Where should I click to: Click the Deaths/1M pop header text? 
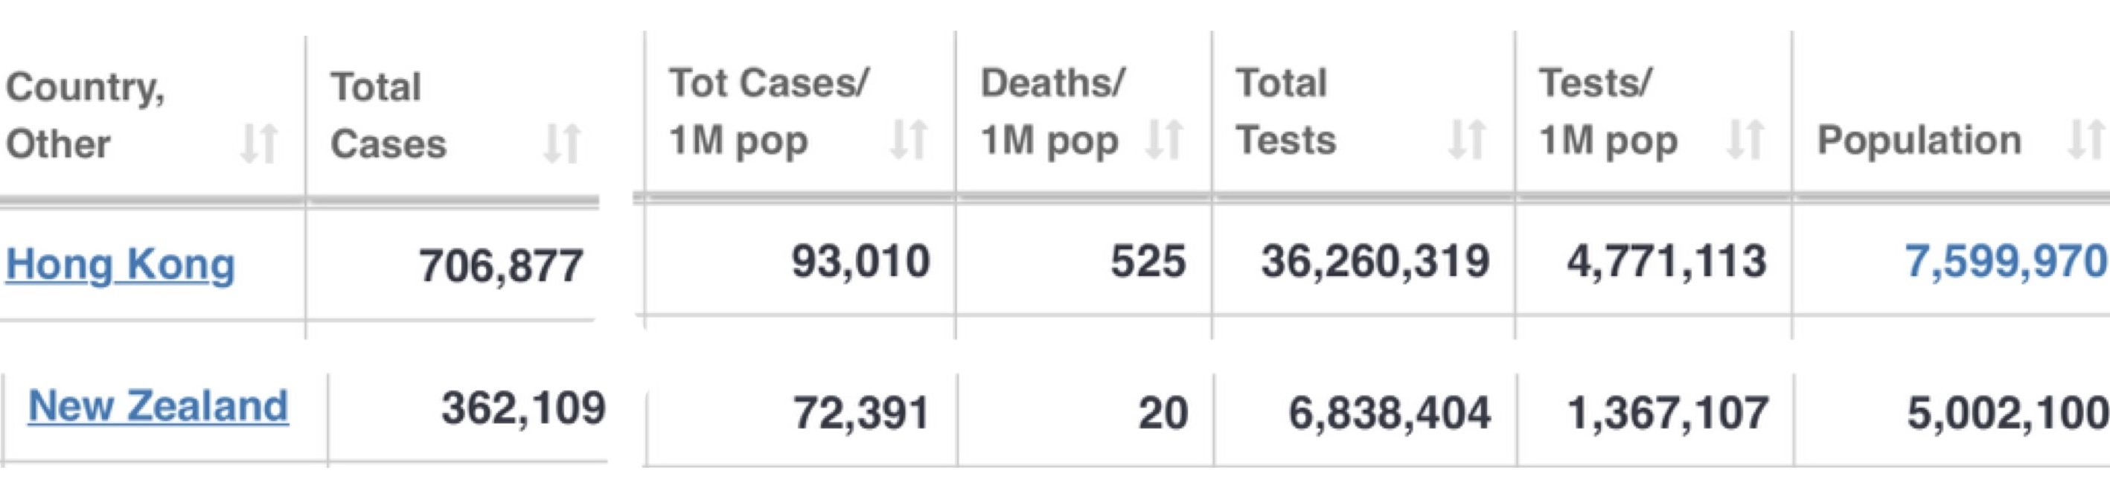coord(1052,112)
